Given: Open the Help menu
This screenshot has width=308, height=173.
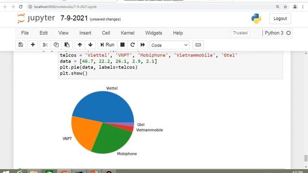Looking at the screenshot, I should [178, 33].
